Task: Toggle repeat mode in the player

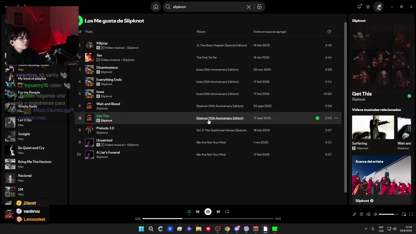Action: (227, 212)
